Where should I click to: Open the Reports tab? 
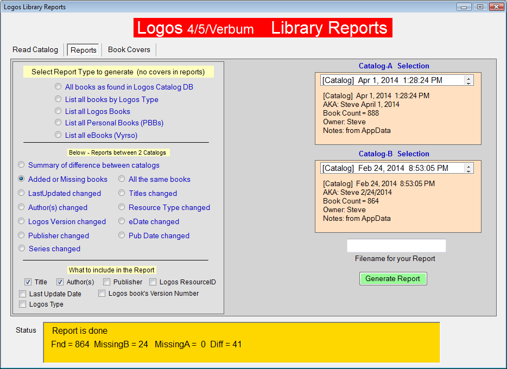83,50
